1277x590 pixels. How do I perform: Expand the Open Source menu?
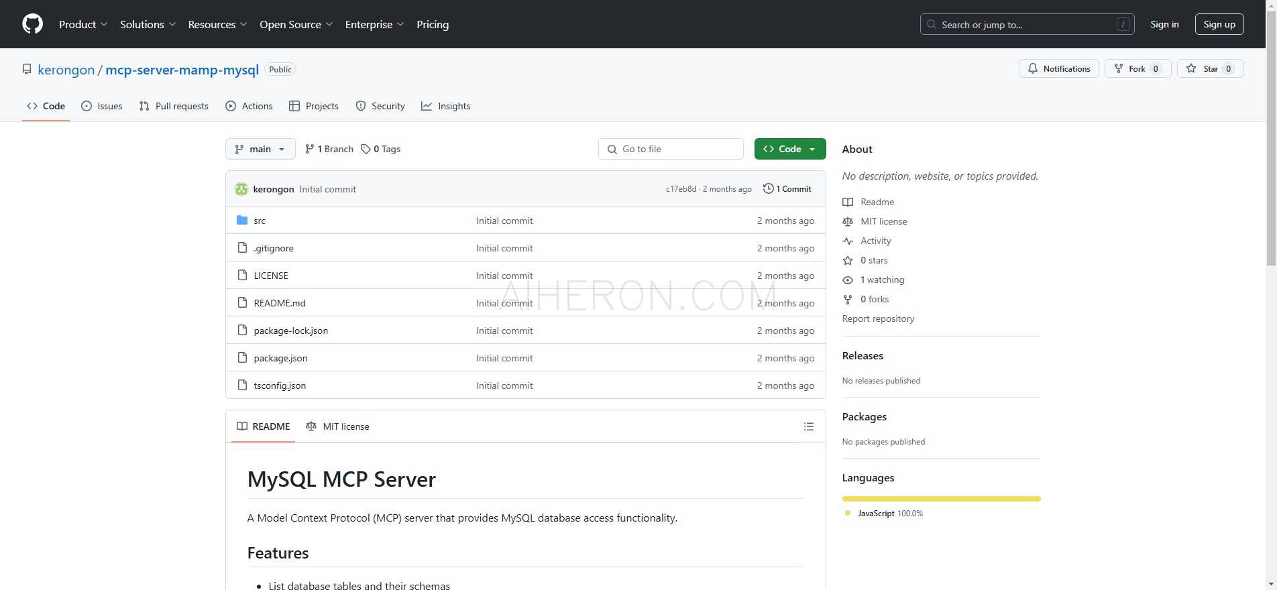(296, 24)
